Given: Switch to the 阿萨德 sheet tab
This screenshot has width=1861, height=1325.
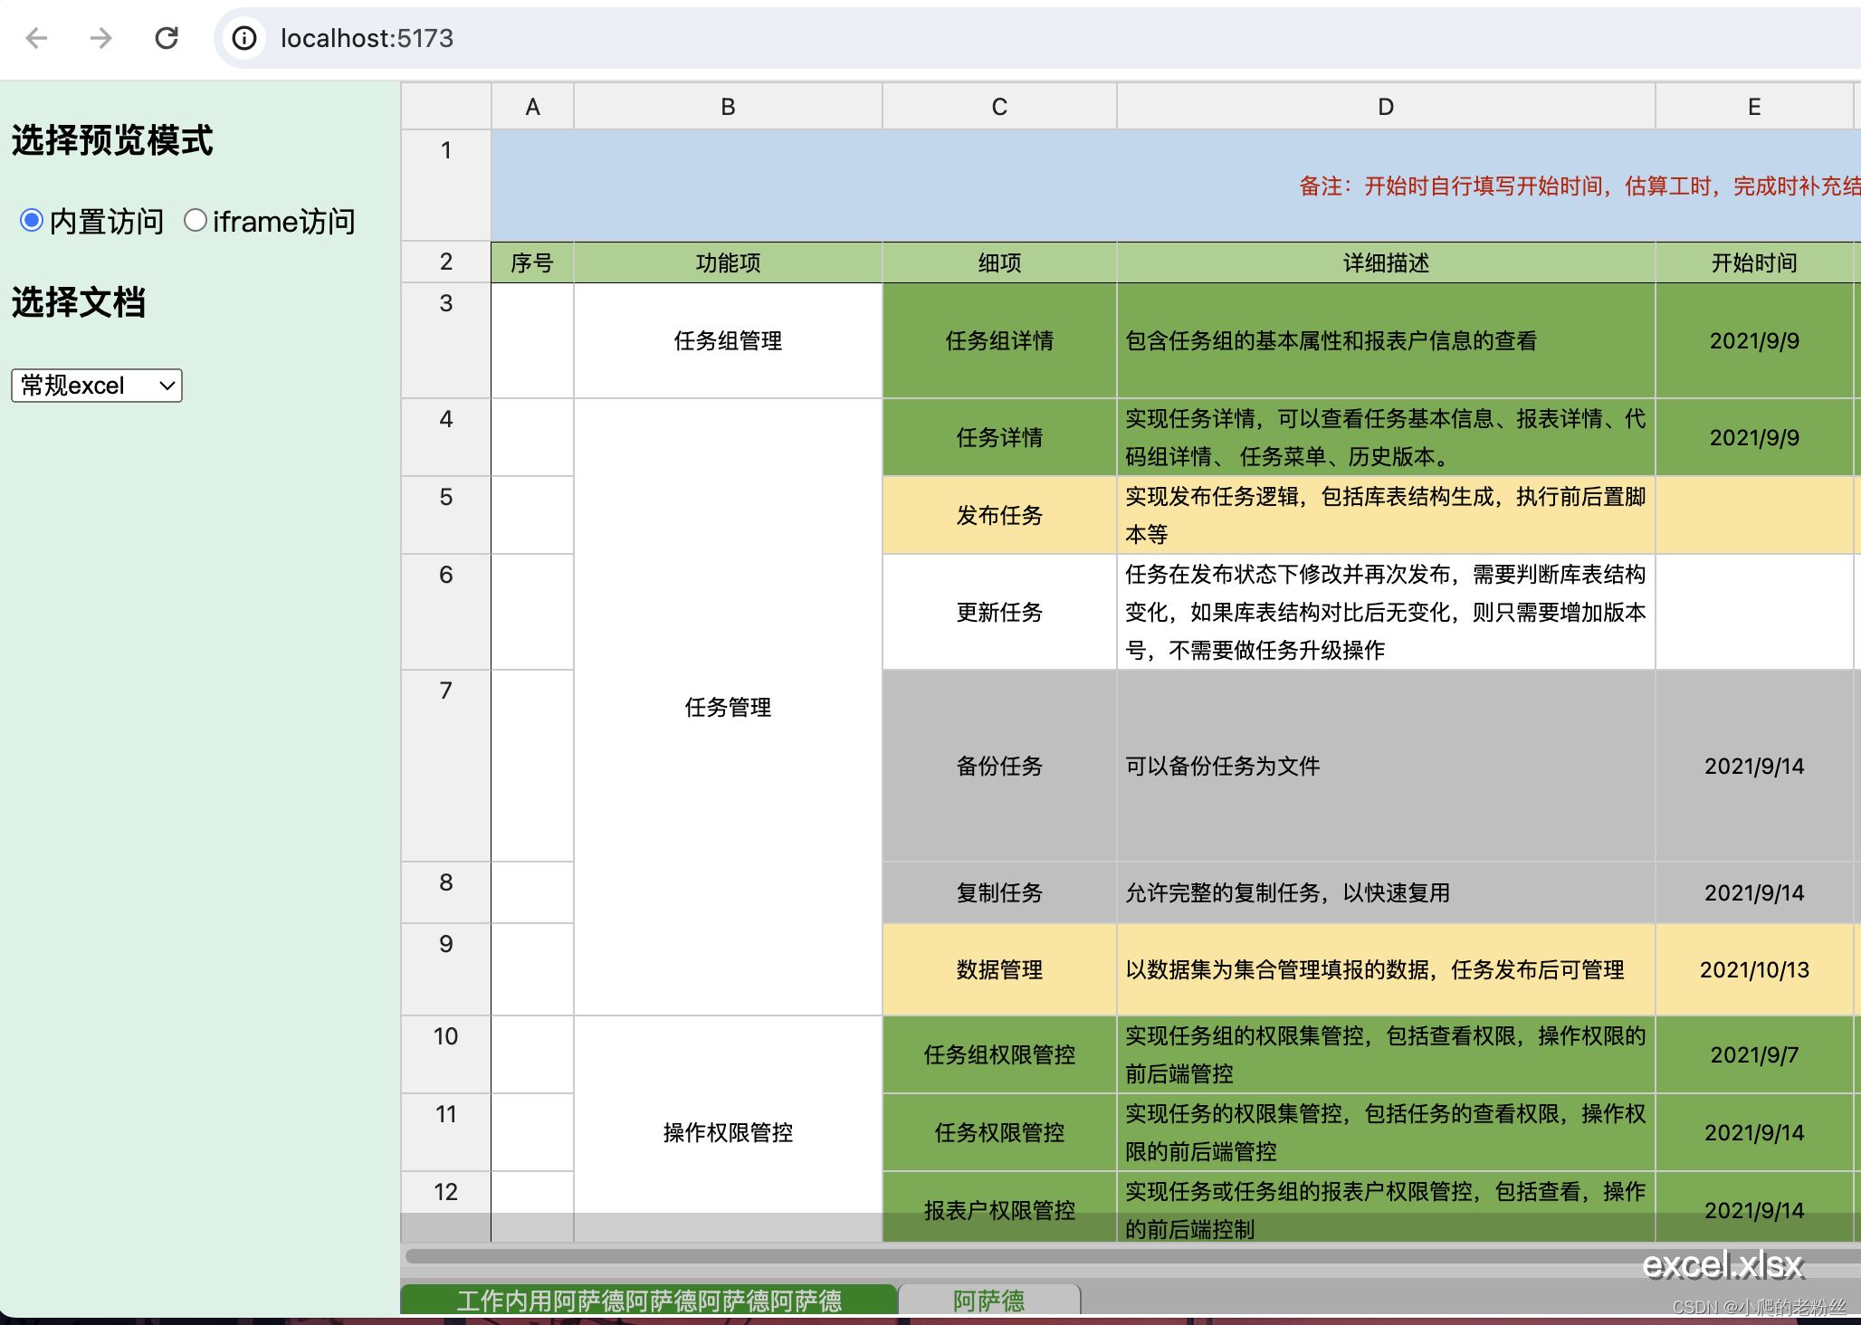Looking at the screenshot, I should (x=989, y=1301).
